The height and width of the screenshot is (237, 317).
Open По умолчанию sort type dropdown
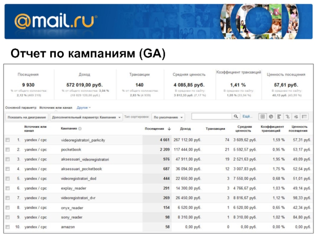(168, 117)
